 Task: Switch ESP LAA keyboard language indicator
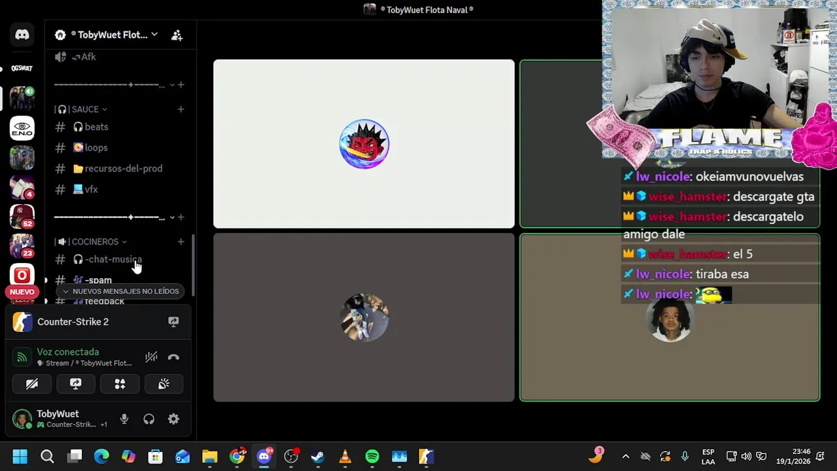point(708,456)
